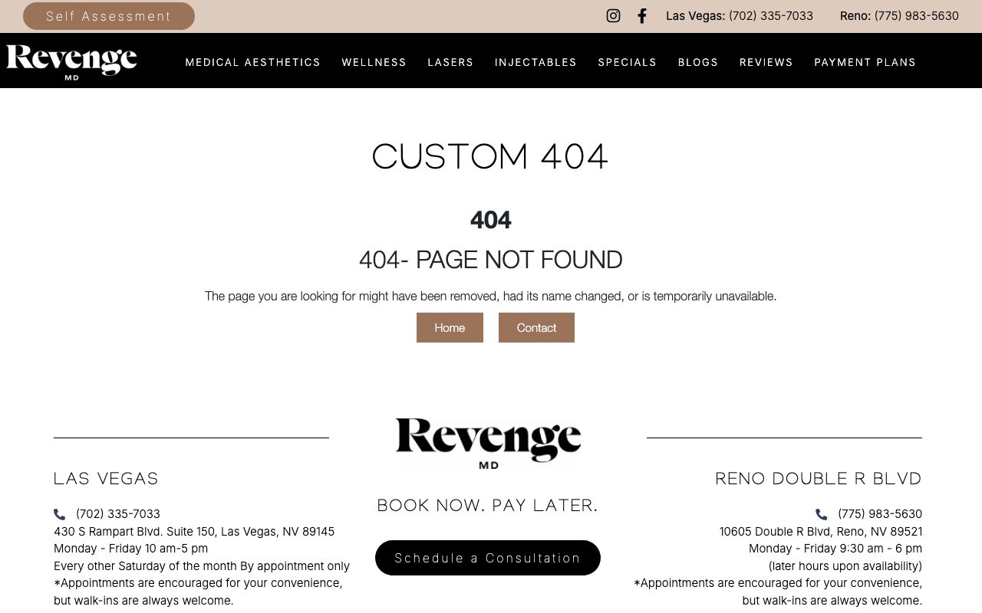Viewport: 982px width, 613px height.
Task: Open the Facebook icon link
Action: click(x=642, y=16)
